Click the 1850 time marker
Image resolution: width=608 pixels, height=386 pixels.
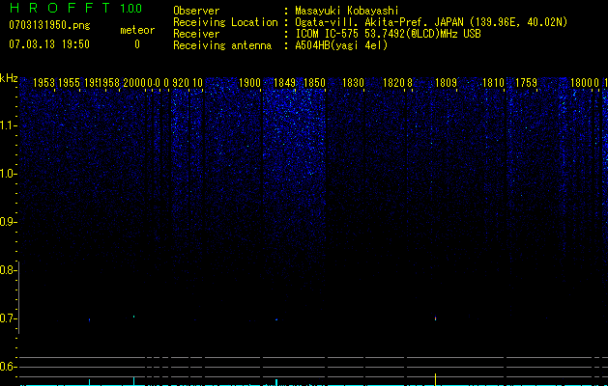click(x=314, y=82)
